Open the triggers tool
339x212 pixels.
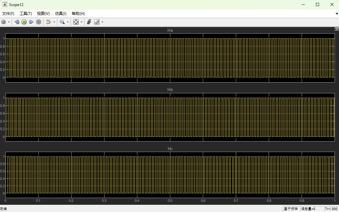(89, 22)
